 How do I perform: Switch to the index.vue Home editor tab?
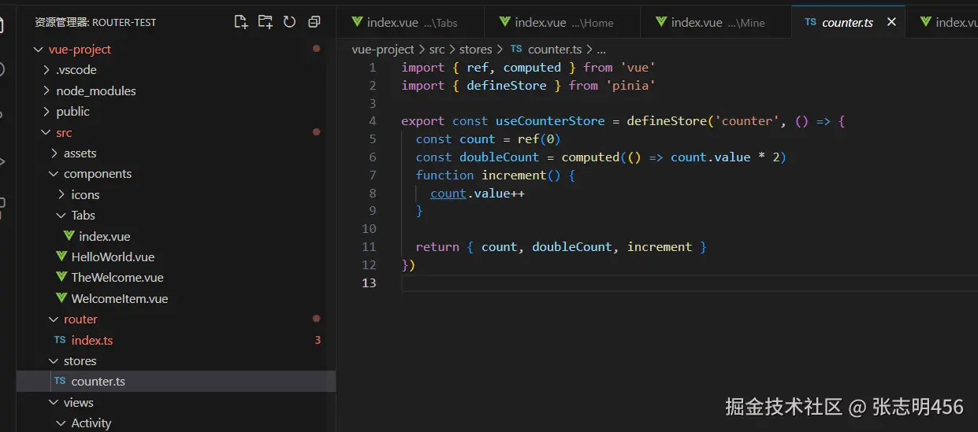562,22
